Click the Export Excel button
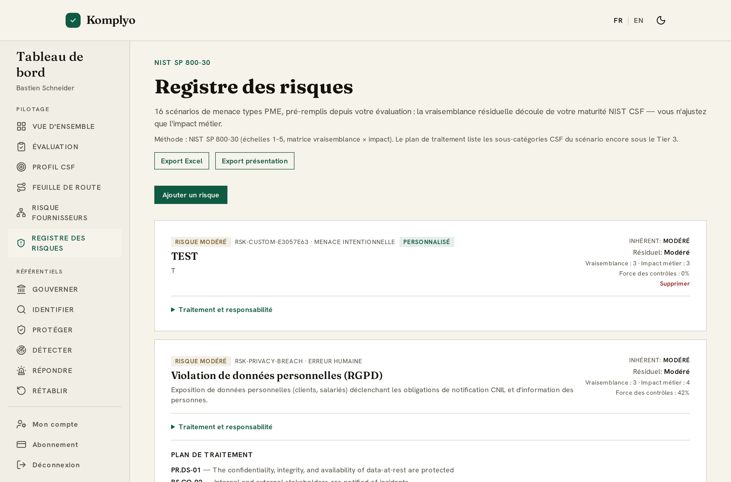 click(x=181, y=161)
